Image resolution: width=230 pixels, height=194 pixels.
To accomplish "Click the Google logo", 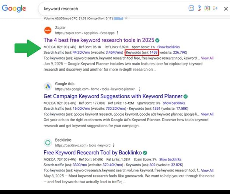I will [14, 8].
